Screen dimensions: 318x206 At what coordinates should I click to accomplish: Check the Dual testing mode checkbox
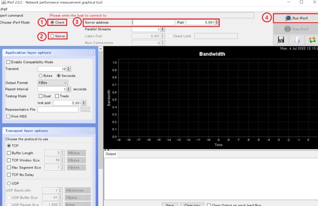41,96
